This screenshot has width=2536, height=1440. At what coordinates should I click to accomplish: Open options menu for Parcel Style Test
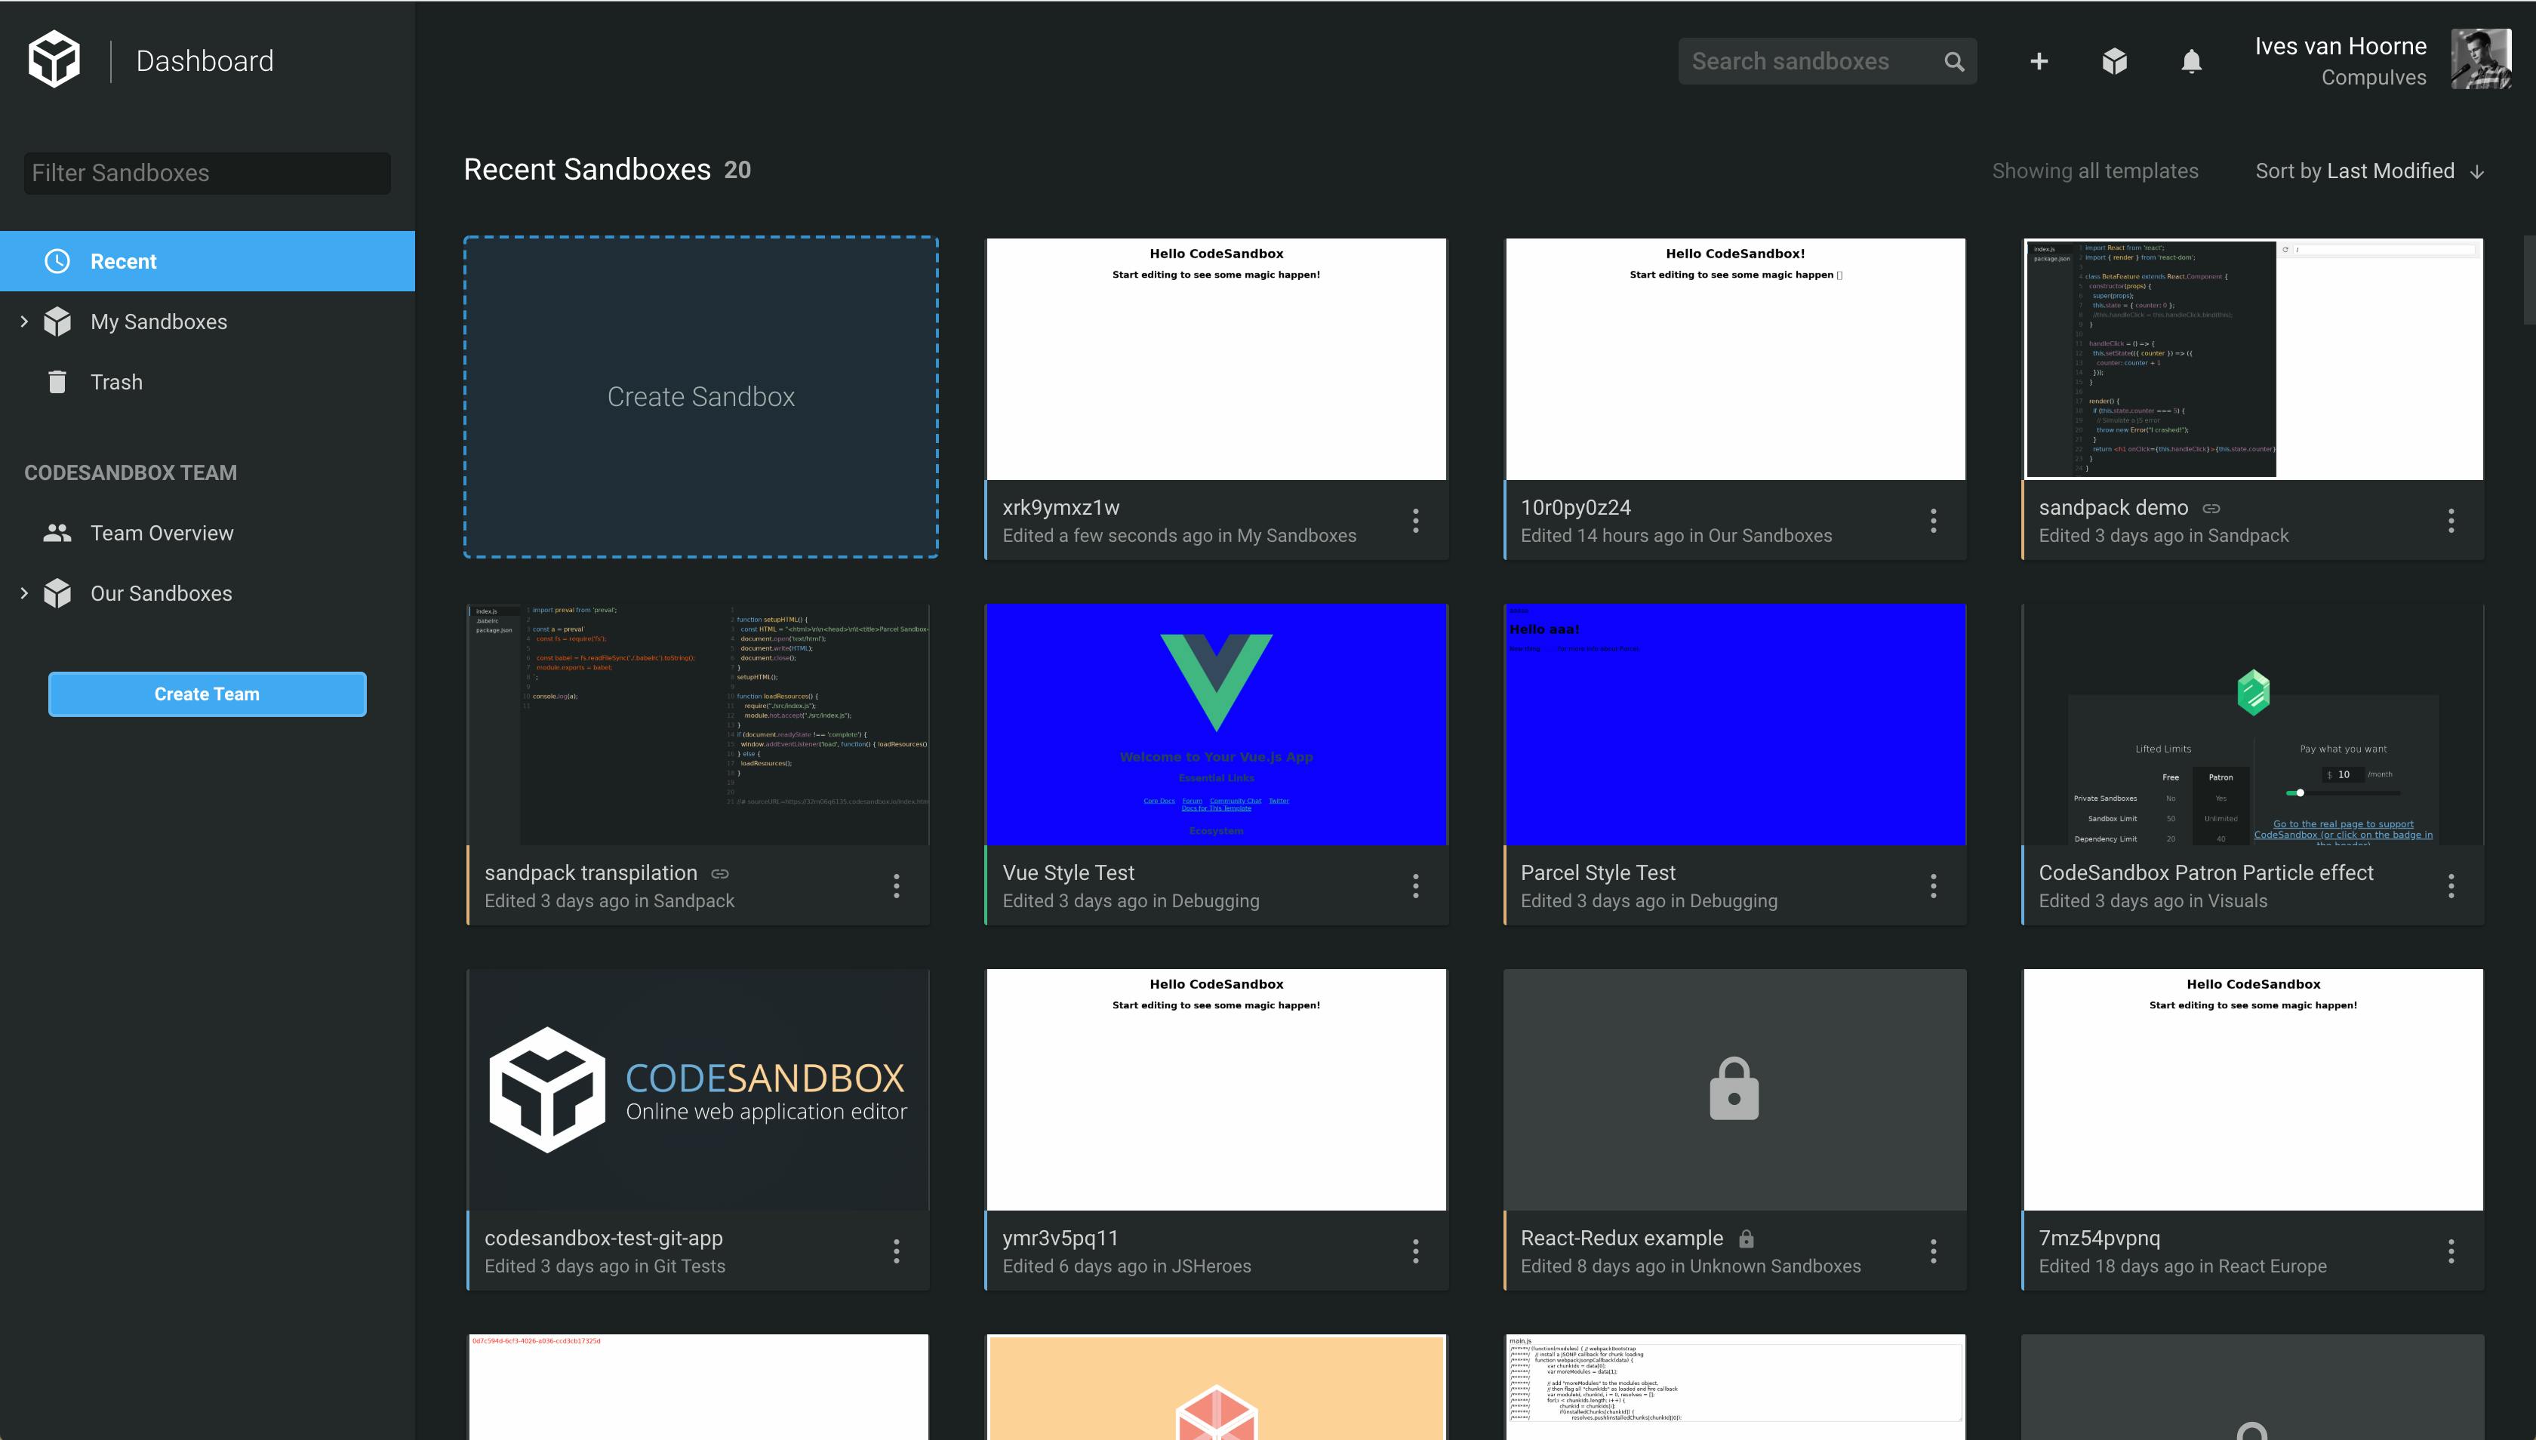coord(1934,886)
